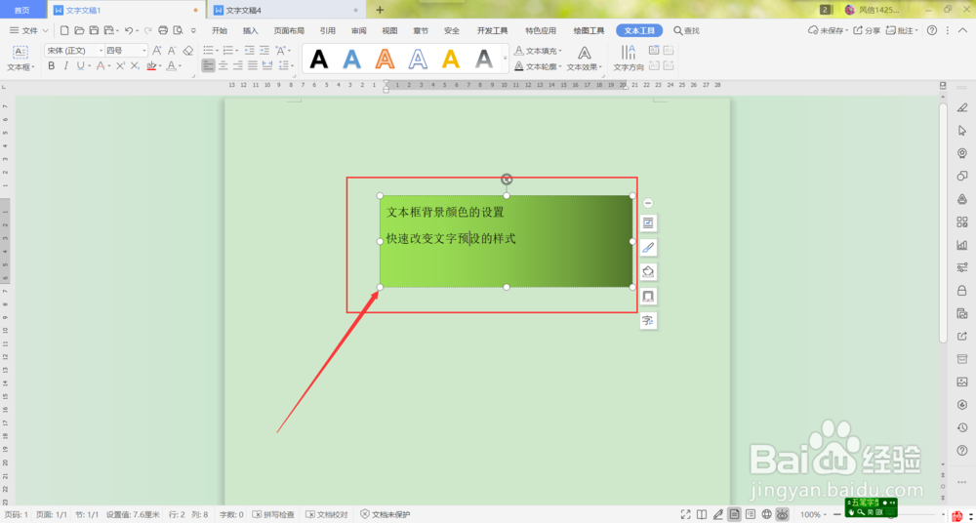Justify the paragraph text

click(x=253, y=65)
